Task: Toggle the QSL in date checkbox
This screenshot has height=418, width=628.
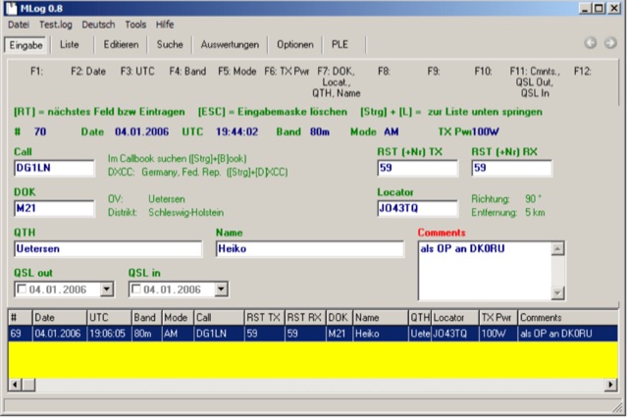Action: (x=138, y=289)
